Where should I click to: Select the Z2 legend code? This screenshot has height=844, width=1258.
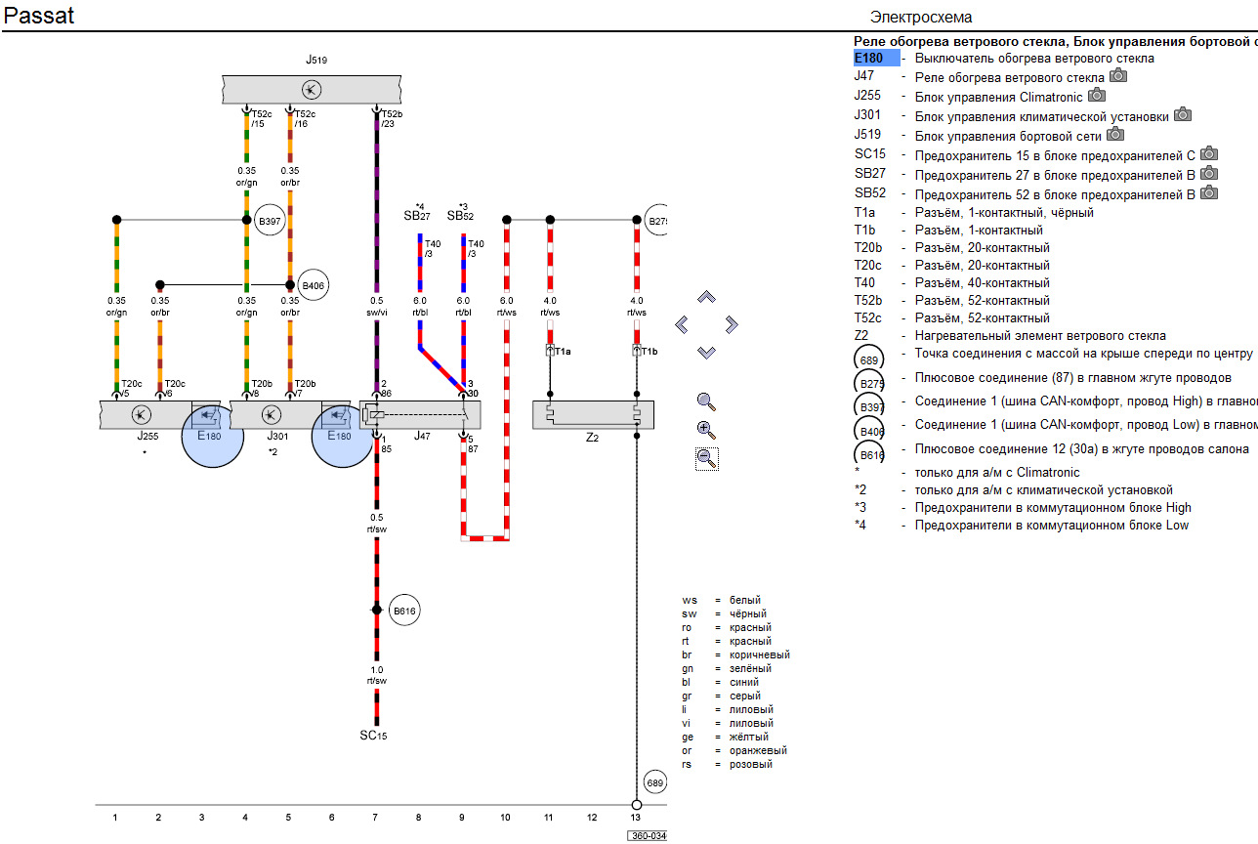point(860,335)
